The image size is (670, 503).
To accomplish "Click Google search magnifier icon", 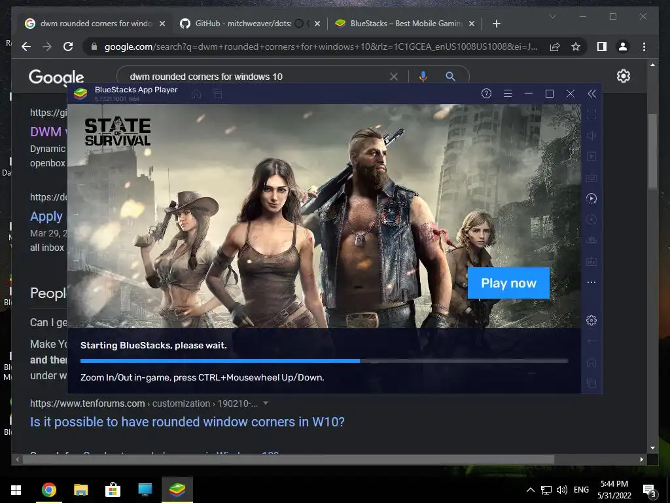I will click(450, 77).
